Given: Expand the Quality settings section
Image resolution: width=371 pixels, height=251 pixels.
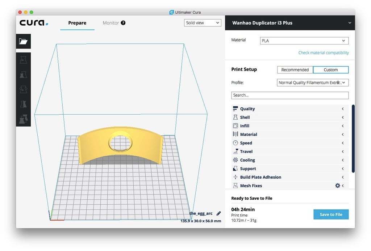Looking at the screenshot, I should pyautogui.click(x=290, y=109).
